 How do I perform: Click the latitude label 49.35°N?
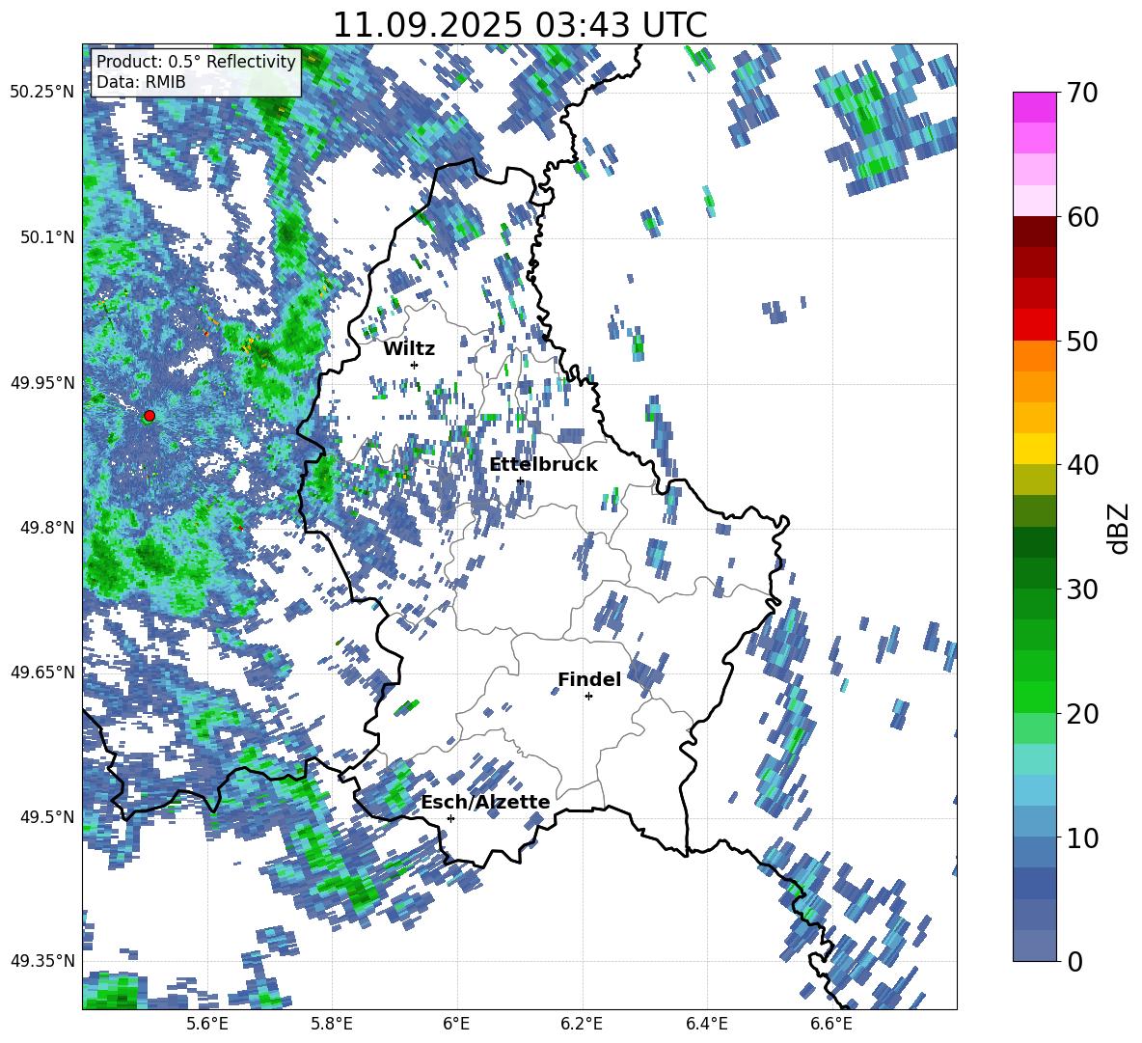(42, 961)
